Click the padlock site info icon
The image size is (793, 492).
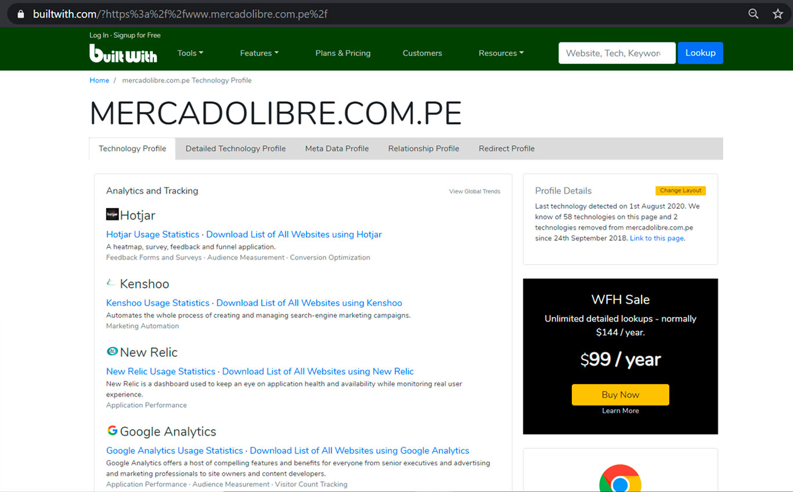(x=21, y=14)
